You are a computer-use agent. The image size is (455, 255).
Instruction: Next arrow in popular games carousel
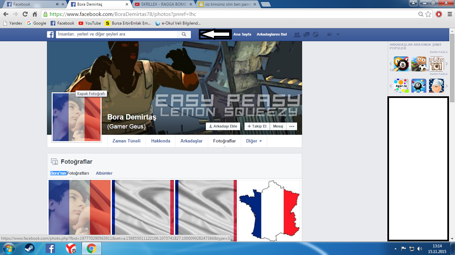447,64
